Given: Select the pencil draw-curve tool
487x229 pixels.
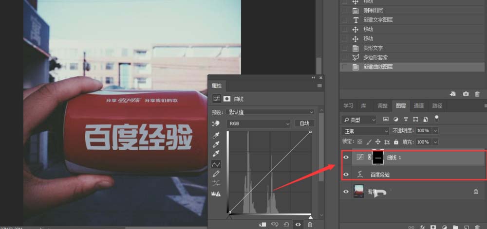Looking at the screenshot, I should 216,174.
